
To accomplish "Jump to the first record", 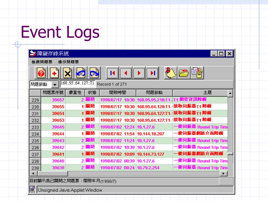I will click(113, 73).
